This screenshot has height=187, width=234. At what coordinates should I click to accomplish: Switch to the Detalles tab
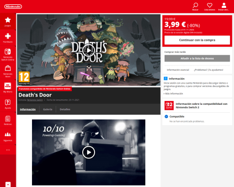65,109
